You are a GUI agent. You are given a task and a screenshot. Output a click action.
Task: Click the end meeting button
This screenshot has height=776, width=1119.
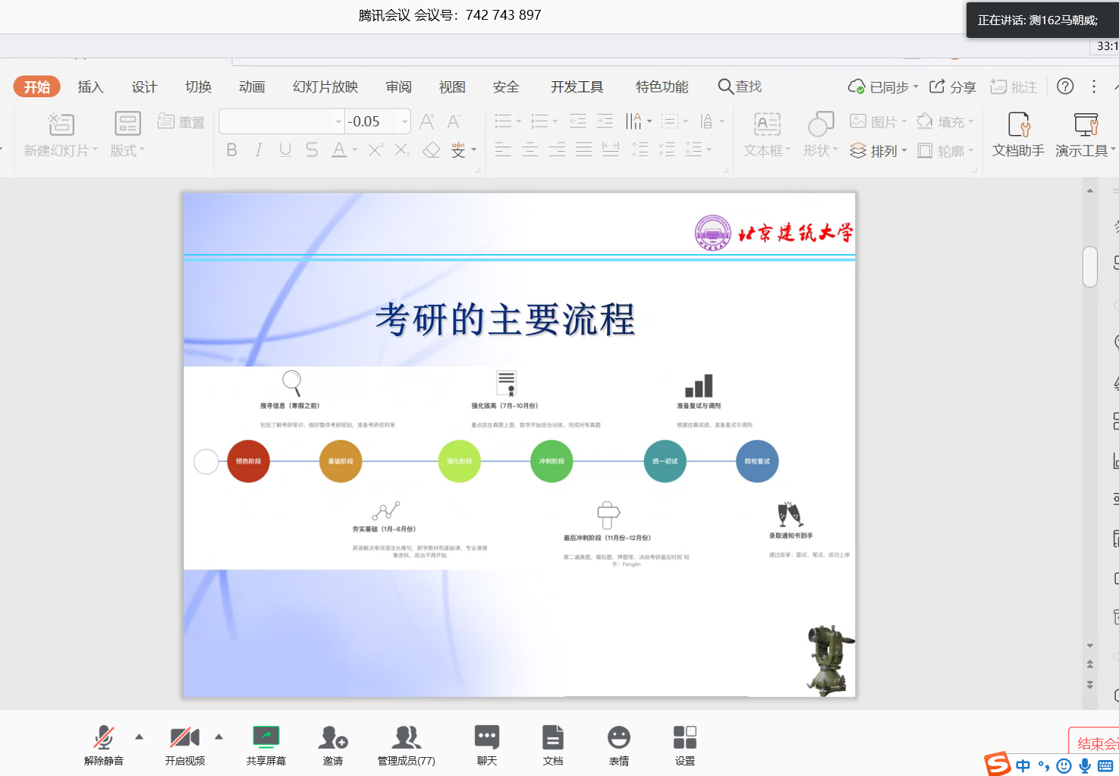click(x=1096, y=743)
